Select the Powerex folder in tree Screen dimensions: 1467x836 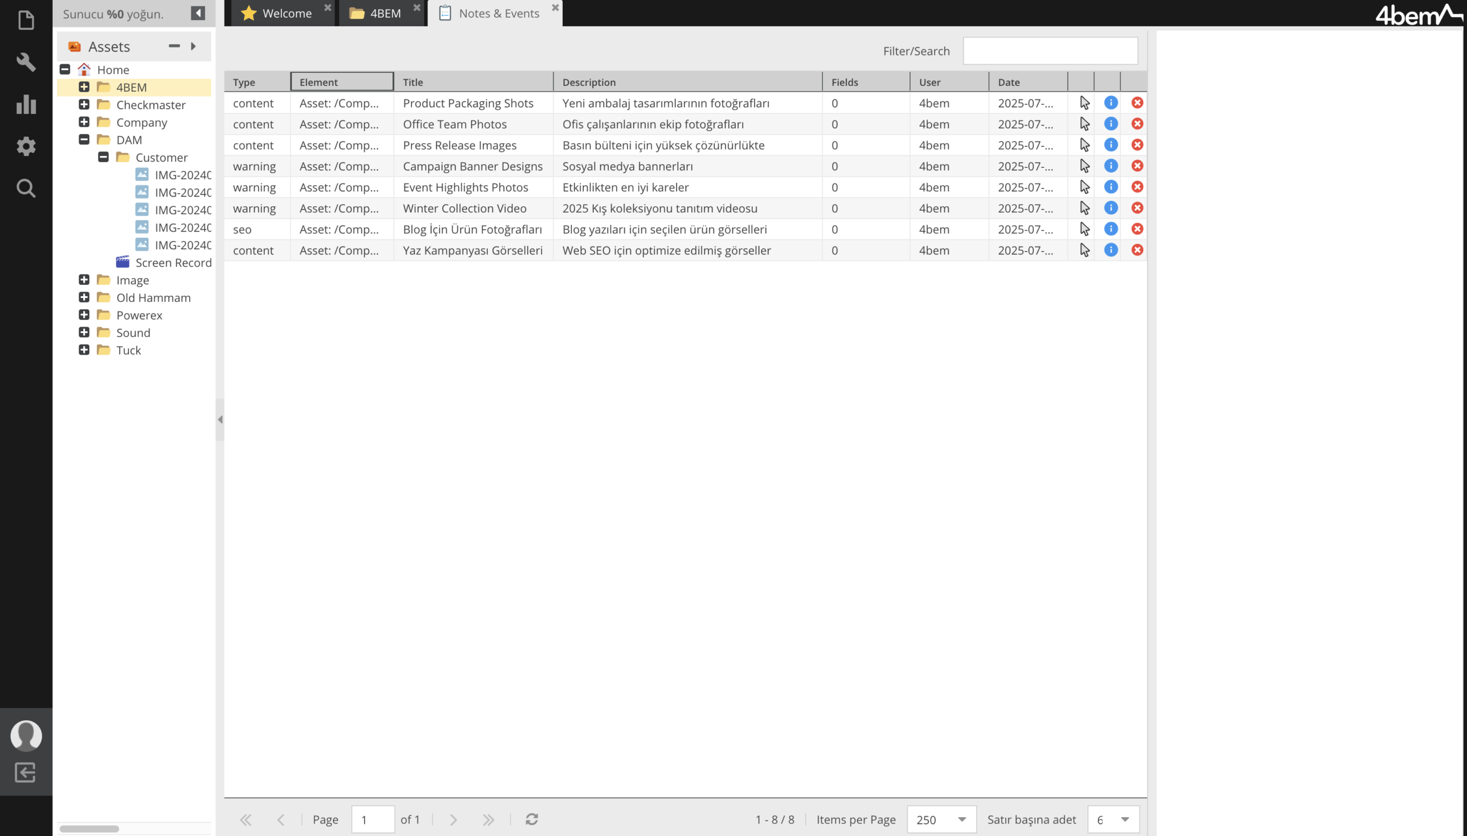point(139,315)
